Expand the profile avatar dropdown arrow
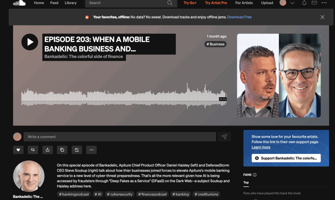The width and height of the screenshot is (335, 200). point(292,3)
